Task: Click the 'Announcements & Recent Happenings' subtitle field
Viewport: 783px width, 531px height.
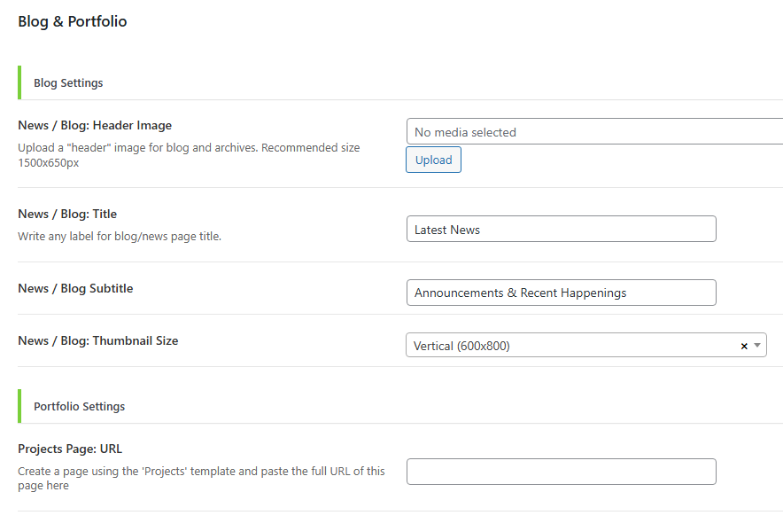Action: point(561,293)
